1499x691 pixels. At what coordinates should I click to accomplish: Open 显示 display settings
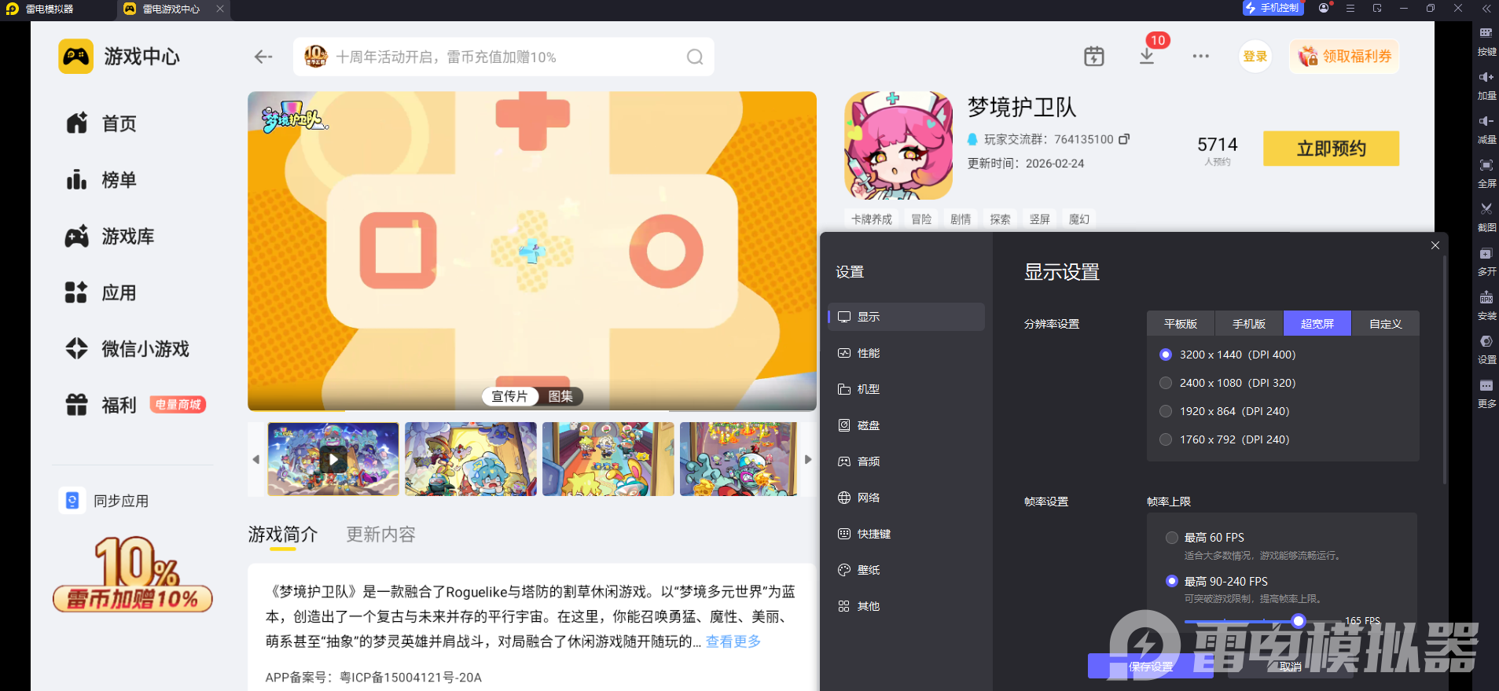(906, 317)
